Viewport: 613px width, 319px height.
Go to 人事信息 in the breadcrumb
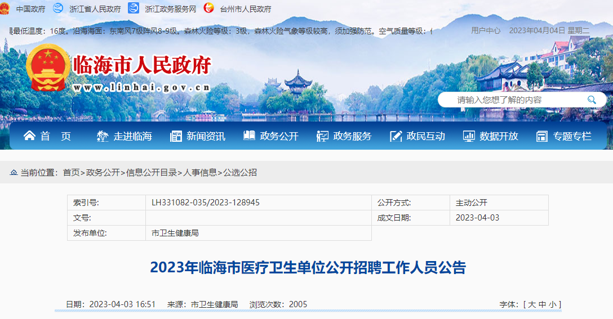coord(200,173)
